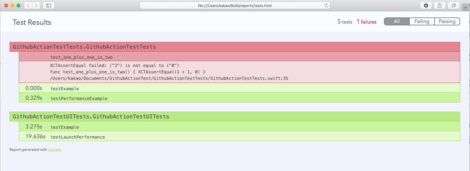Switch to the Passing filter tab
This screenshot has height=171, width=470.
(447, 21)
